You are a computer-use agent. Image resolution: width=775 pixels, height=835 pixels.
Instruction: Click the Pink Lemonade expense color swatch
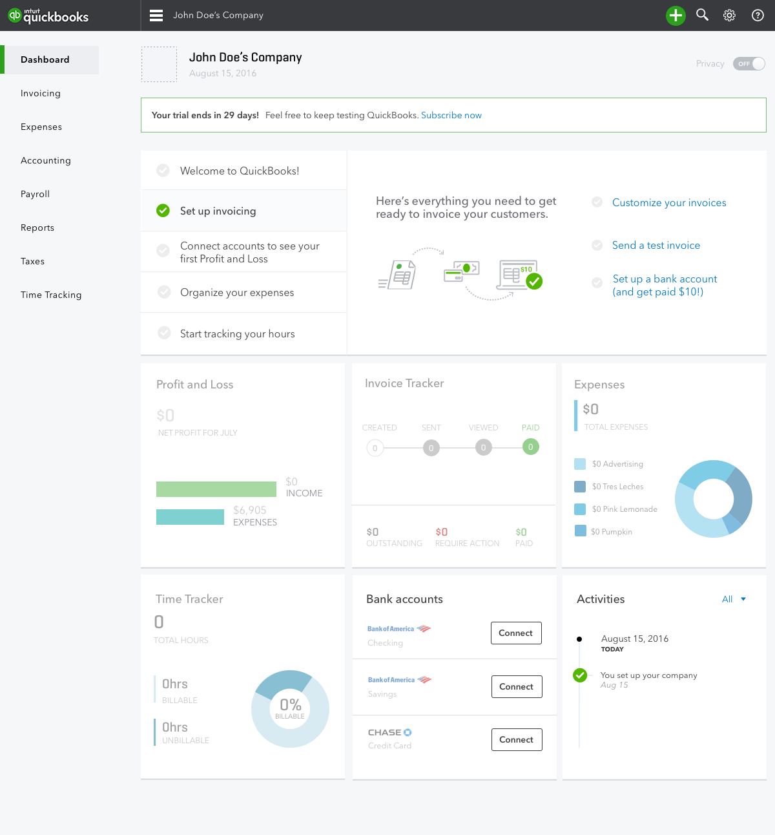(580, 509)
